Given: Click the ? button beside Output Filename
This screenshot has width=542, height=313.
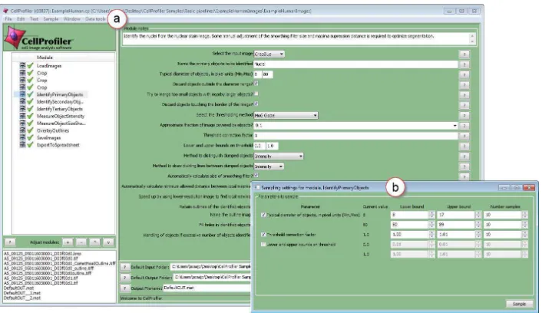Looking at the screenshot, I should click(124, 288).
